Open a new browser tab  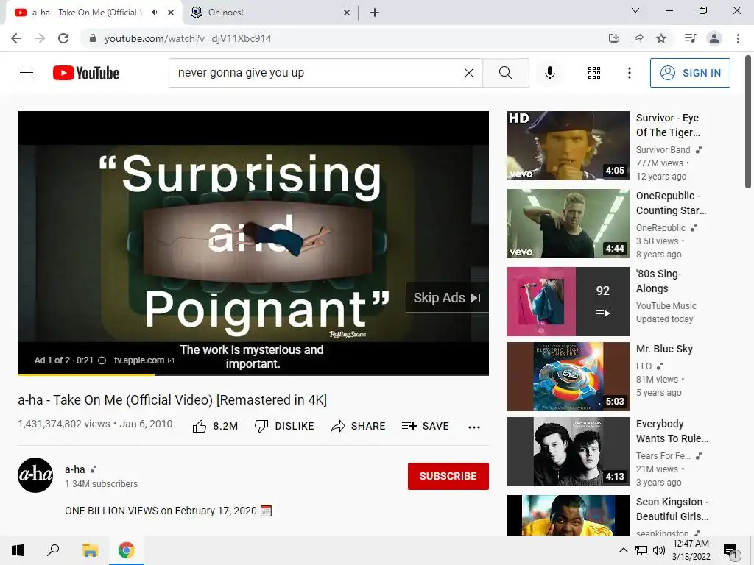[x=375, y=13]
